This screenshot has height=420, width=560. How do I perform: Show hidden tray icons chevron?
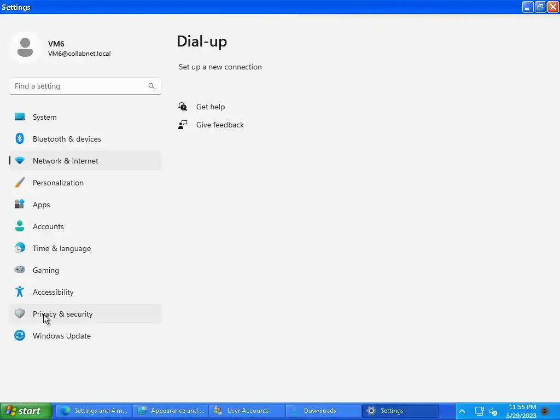tap(462, 411)
